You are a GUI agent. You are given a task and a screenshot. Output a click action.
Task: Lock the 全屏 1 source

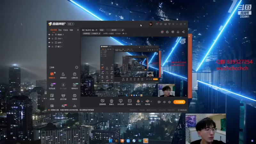coord(52,43)
